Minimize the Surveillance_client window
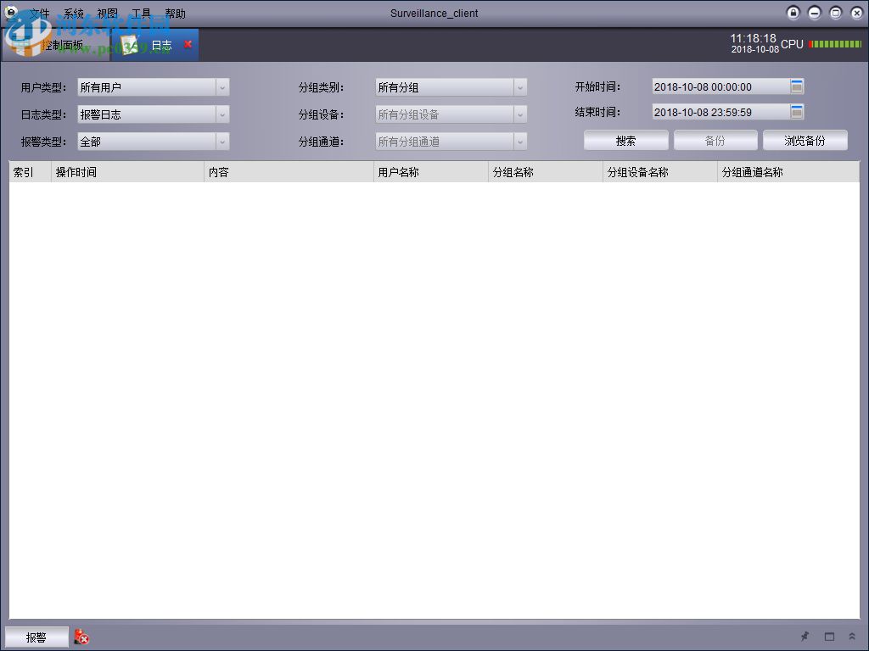Viewport: 869px width, 651px height. click(814, 13)
